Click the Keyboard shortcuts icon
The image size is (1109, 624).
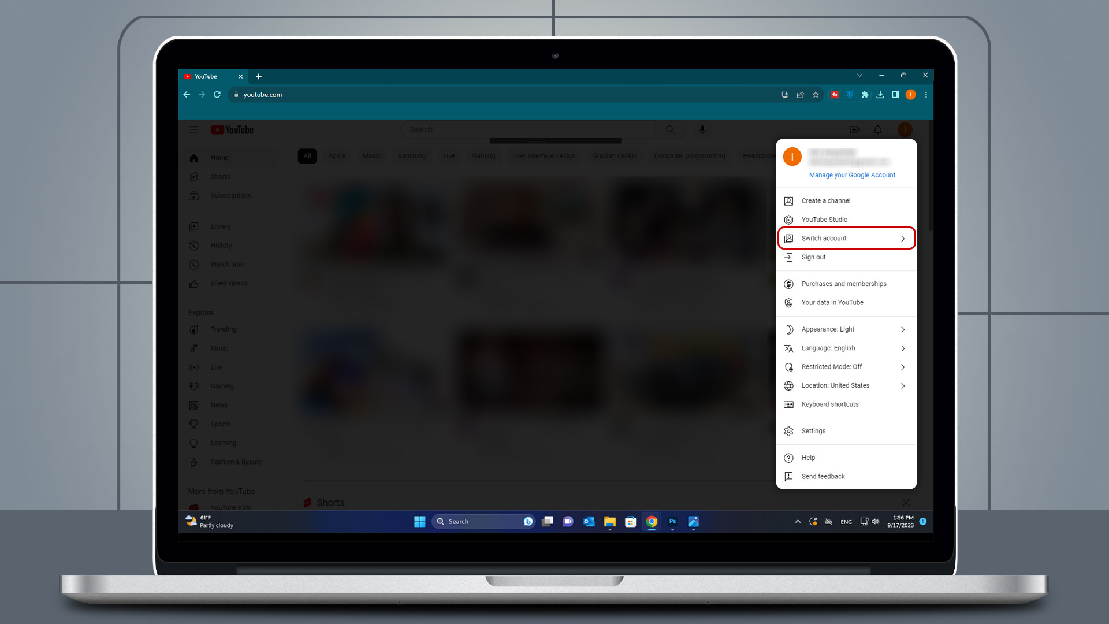click(x=789, y=404)
